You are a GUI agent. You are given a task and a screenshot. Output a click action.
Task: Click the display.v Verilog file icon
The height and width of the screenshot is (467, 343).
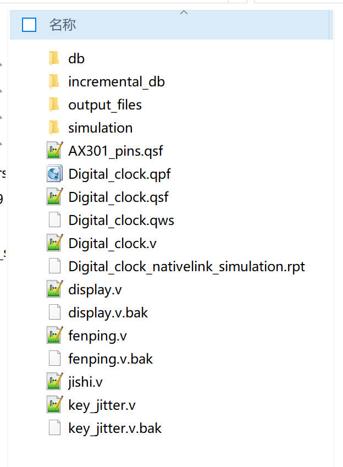(x=54, y=289)
